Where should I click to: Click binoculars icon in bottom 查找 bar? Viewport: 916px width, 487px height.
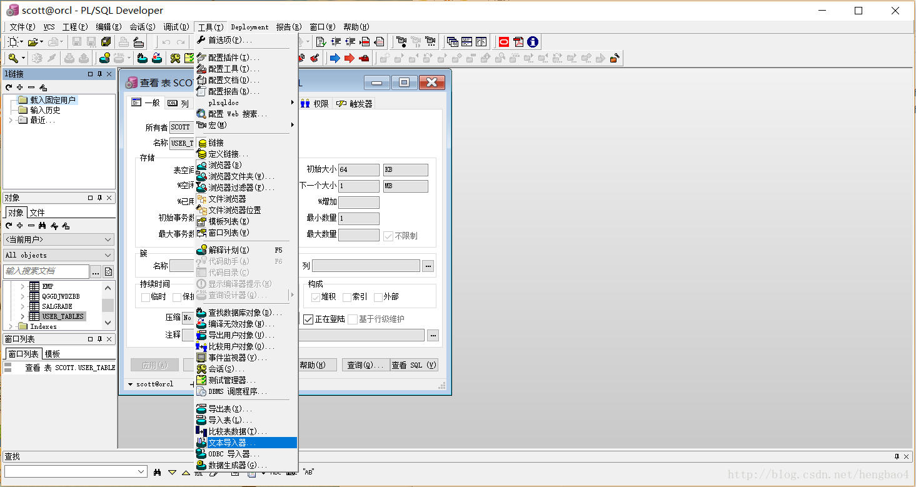click(x=158, y=472)
